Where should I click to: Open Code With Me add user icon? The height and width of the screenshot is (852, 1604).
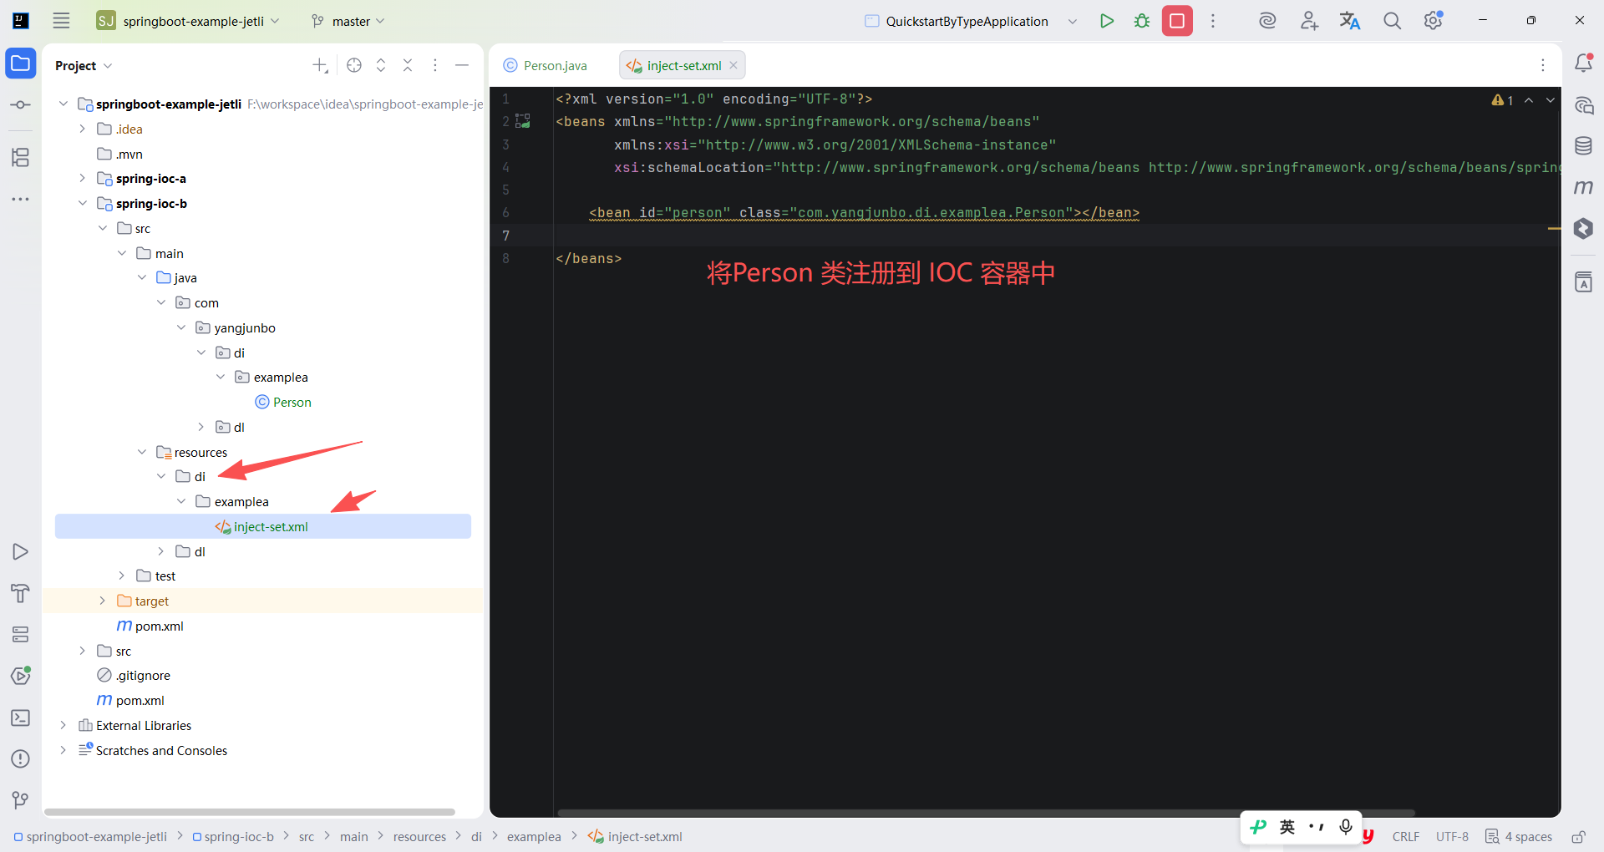point(1309,21)
